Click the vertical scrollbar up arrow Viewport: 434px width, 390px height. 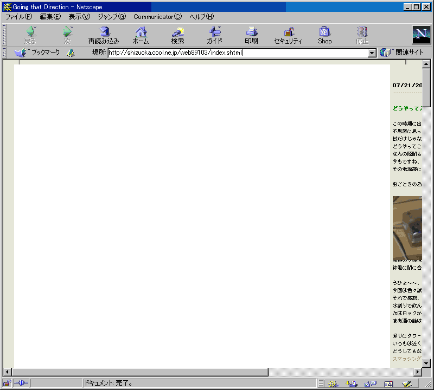[426, 64]
